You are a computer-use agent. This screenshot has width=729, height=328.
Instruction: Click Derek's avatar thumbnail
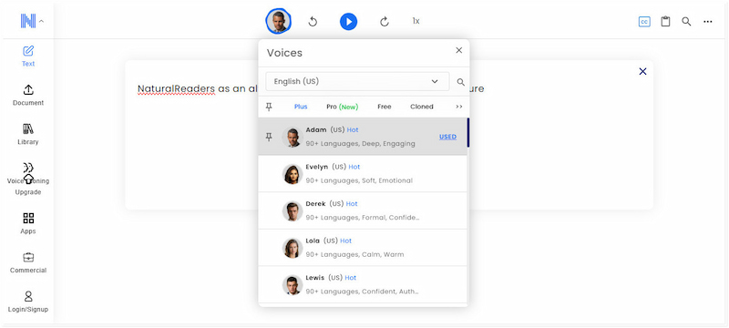click(293, 211)
